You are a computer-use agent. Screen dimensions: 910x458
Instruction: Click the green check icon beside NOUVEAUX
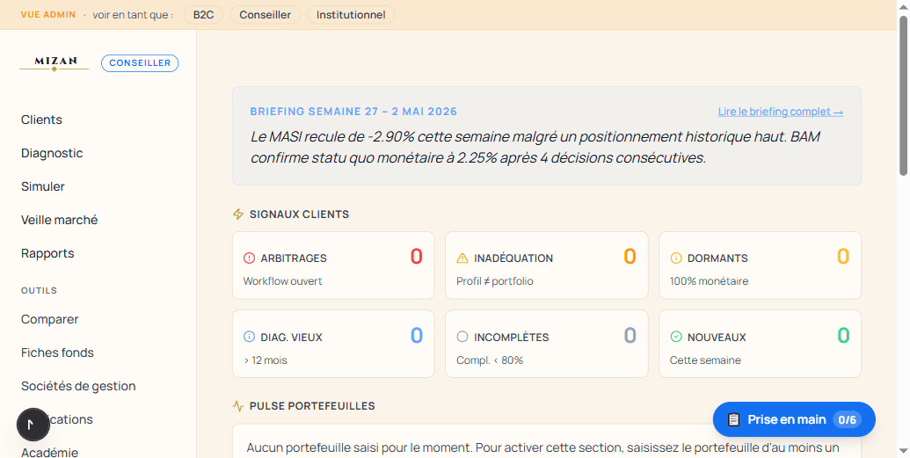click(x=676, y=337)
